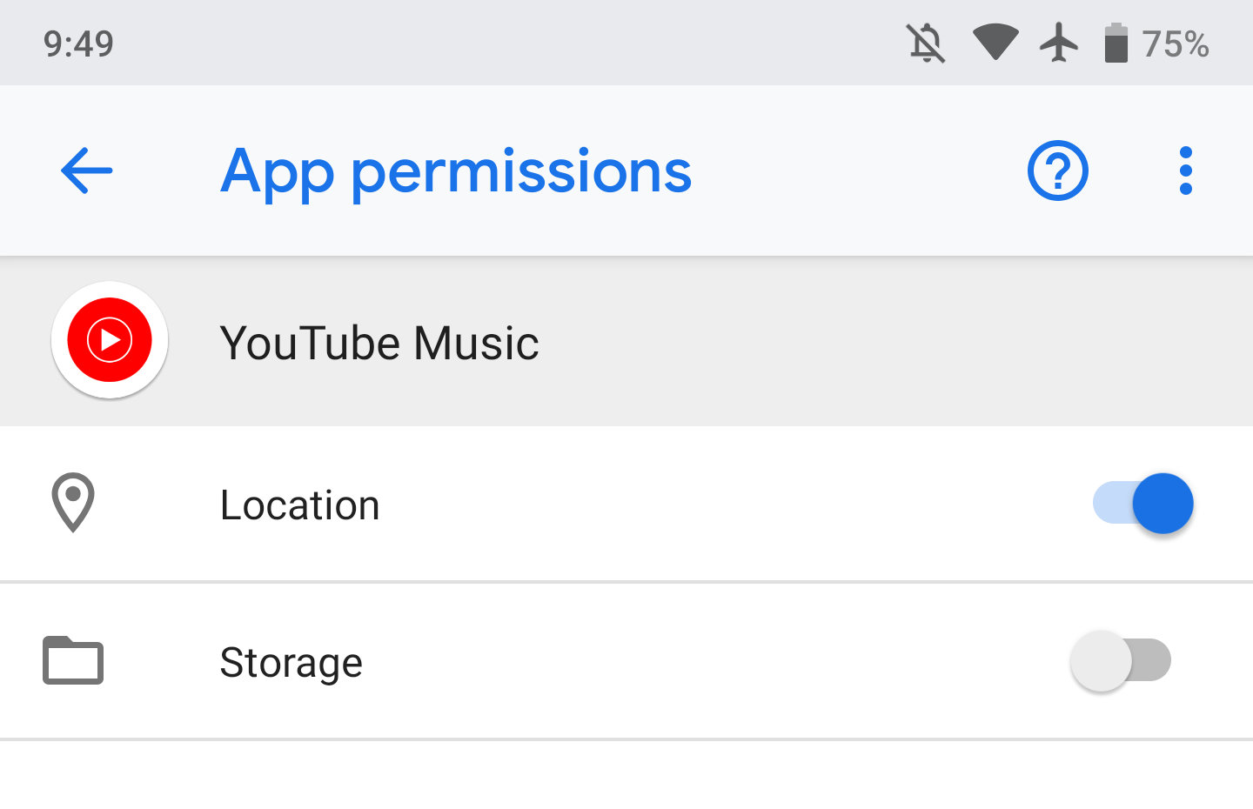
Task: Open the help question mark icon
Action: point(1057,170)
